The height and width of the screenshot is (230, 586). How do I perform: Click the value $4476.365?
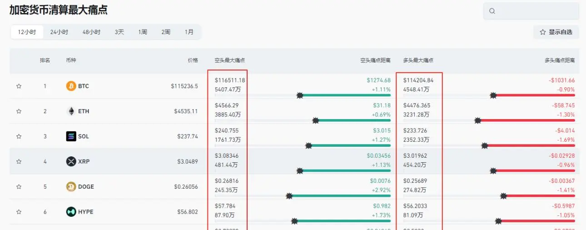coord(417,105)
